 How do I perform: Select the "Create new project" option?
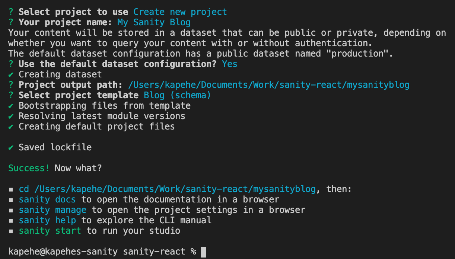(x=180, y=12)
